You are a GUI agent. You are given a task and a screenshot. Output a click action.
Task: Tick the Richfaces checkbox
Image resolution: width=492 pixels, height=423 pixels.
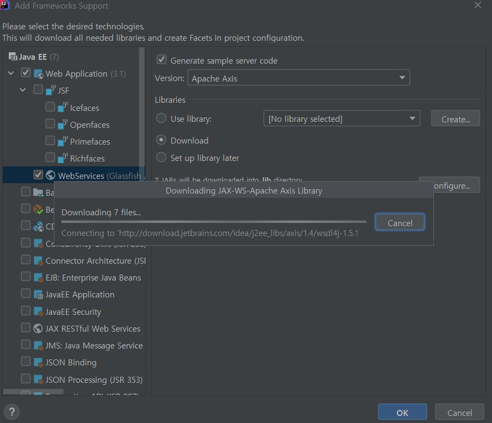point(50,157)
